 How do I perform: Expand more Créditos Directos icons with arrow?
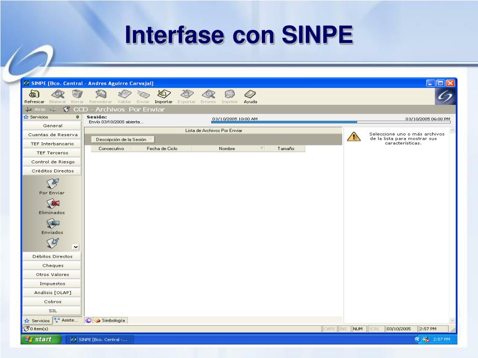coord(76,247)
